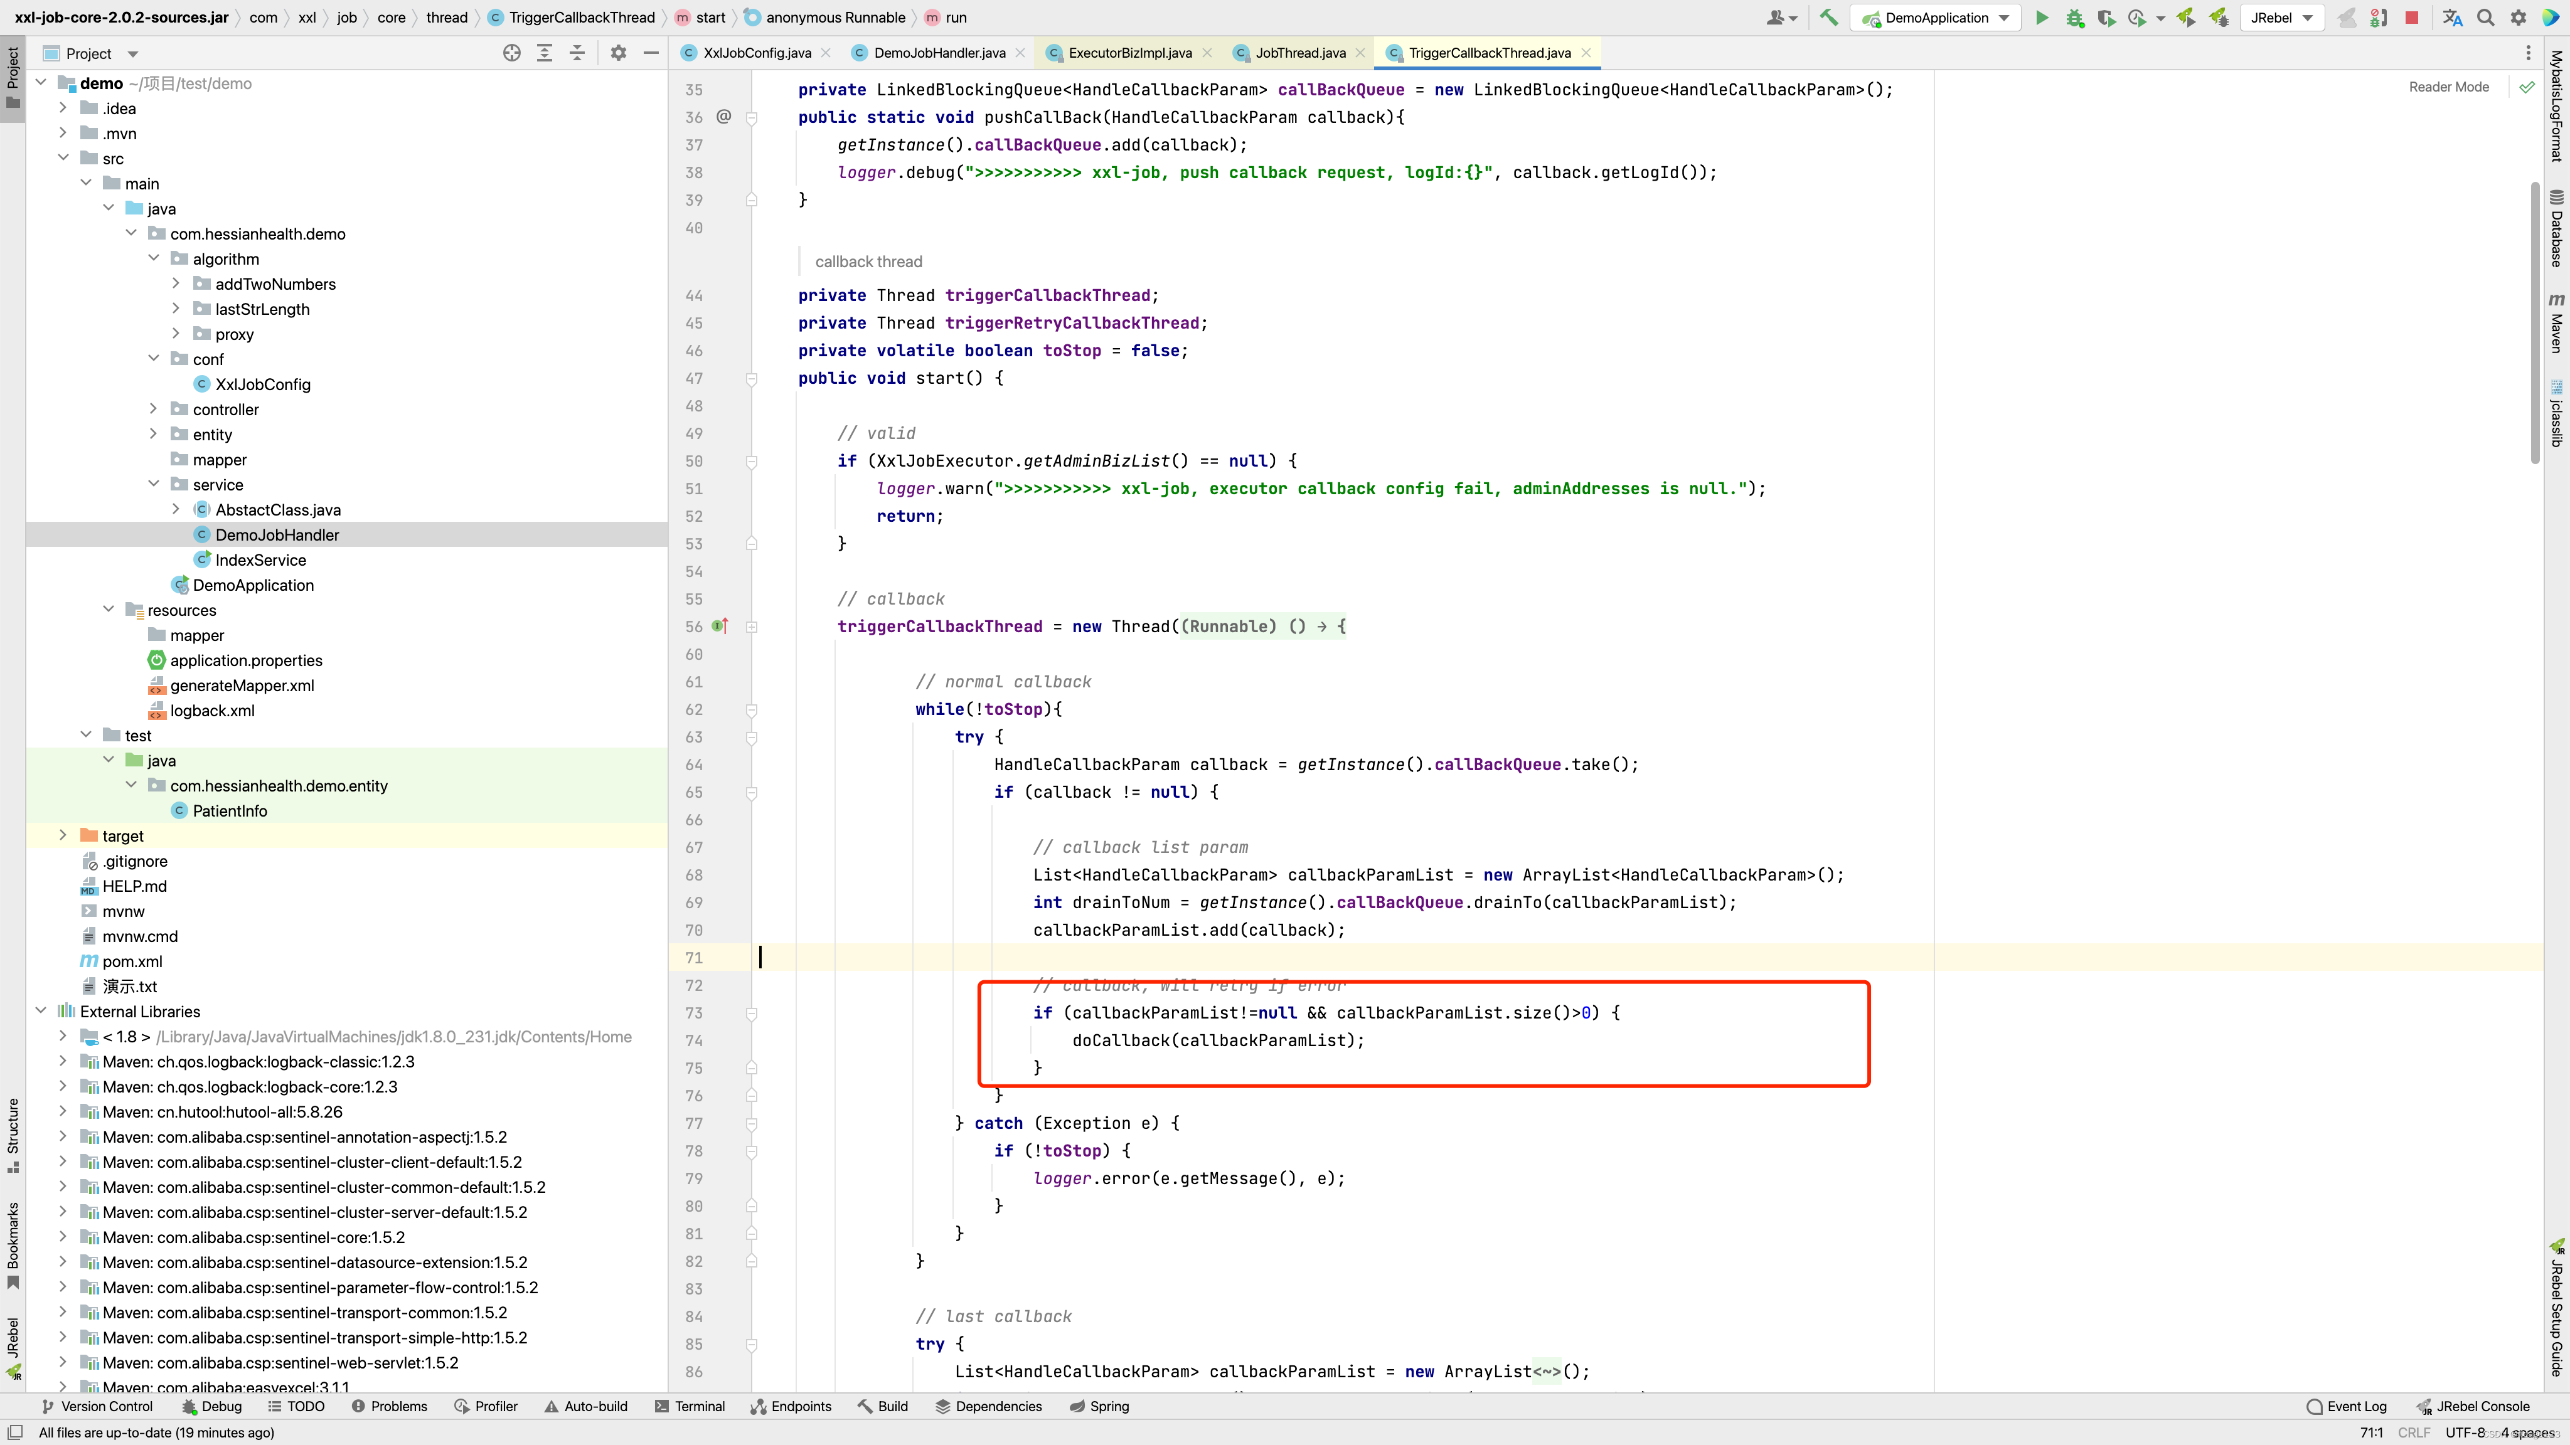This screenshot has height=1445, width=2570.
Task: Open IDE settings gear in the top toolbar
Action: pos(2518,17)
